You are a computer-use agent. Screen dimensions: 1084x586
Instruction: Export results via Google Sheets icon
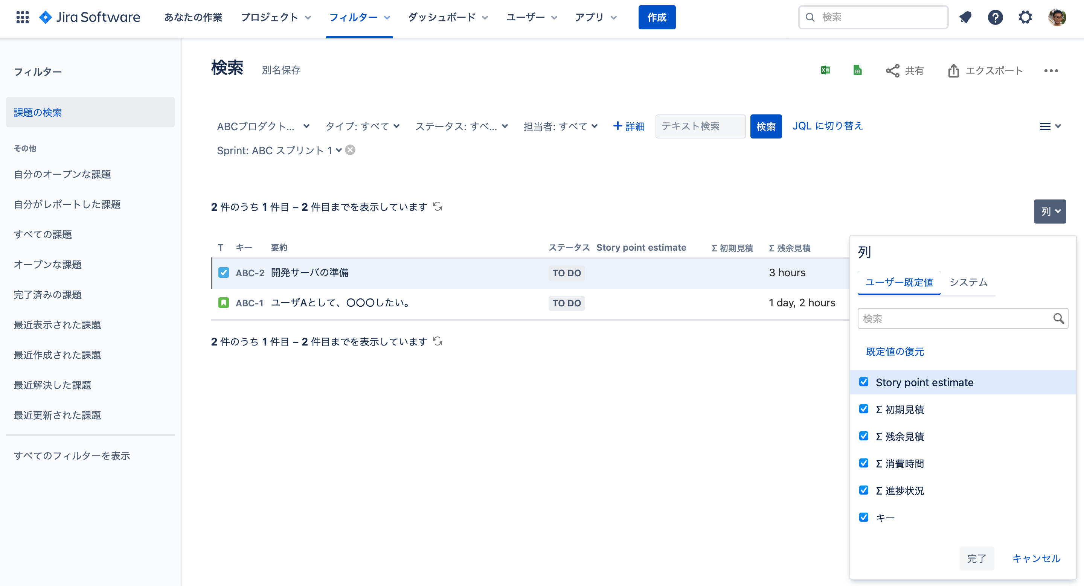coord(857,70)
